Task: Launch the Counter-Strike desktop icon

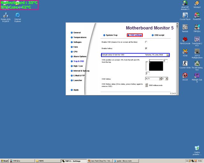Action: (x=185, y=63)
